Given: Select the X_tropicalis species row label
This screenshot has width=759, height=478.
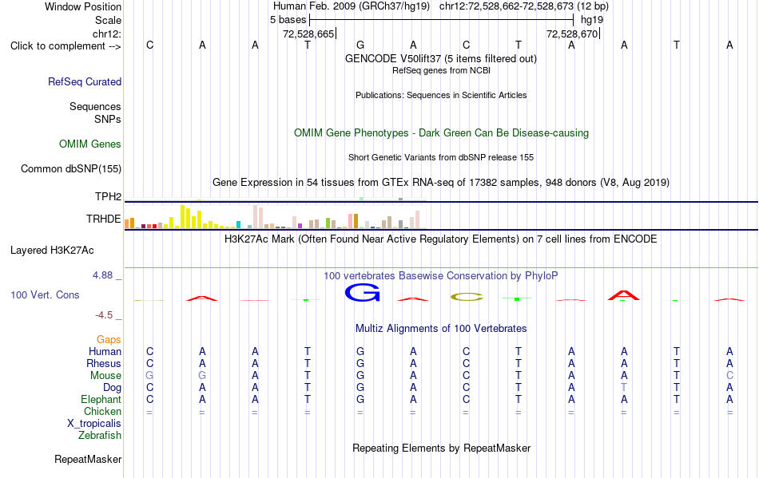Looking at the screenshot, I should point(94,424).
